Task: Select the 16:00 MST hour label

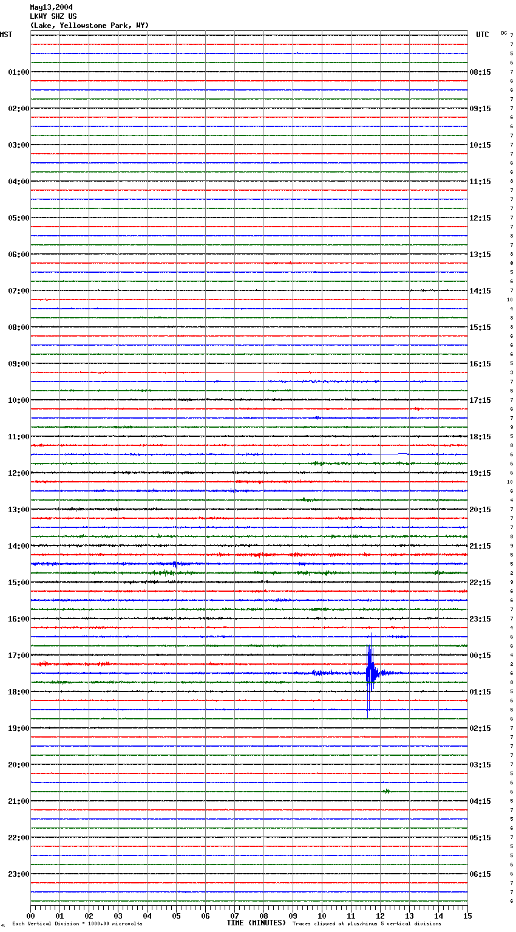Action: click(x=19, y=619)
